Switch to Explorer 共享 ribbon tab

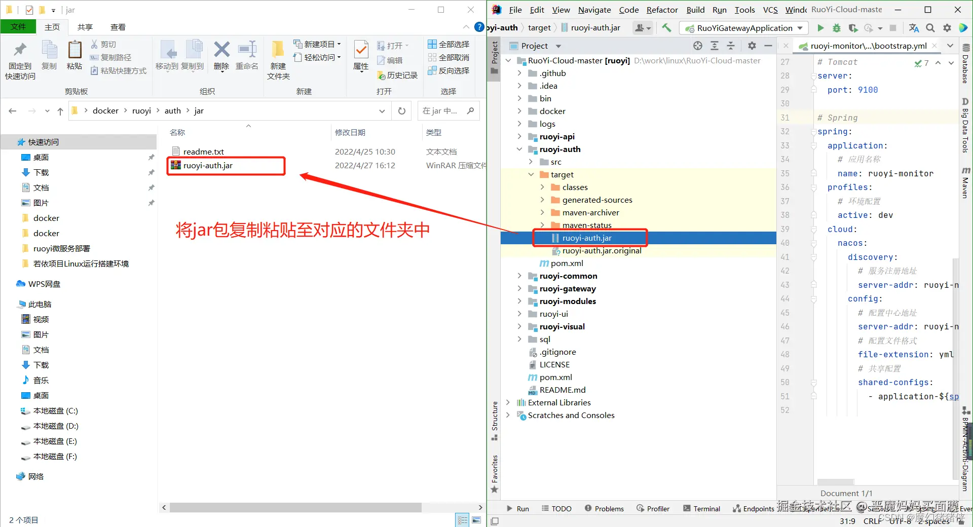pyautogui.click(x=85, y=27)
